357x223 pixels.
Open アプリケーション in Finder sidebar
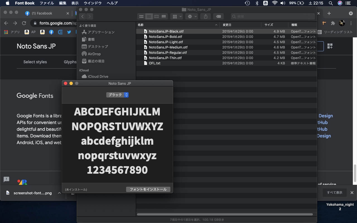coord(98,32)
